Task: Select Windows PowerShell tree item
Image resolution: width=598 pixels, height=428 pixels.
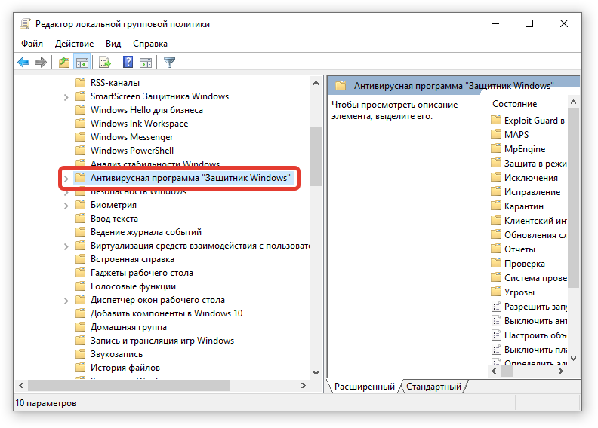Action: point(132,151)
